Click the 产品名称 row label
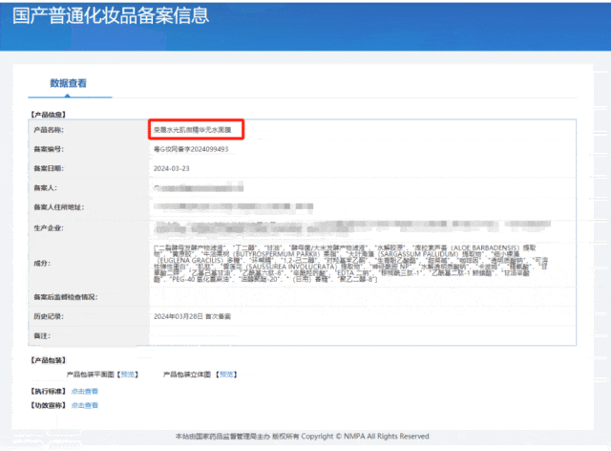 point(49,130)
